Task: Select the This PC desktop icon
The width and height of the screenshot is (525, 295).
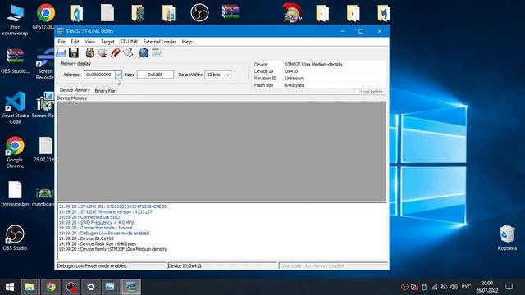Action: (15, 20)
